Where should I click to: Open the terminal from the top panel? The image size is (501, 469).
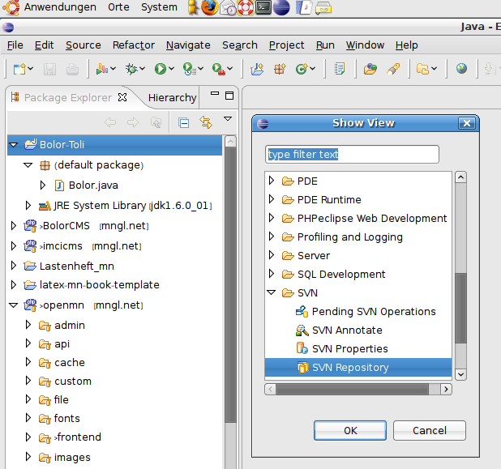[x=263, y=7]
